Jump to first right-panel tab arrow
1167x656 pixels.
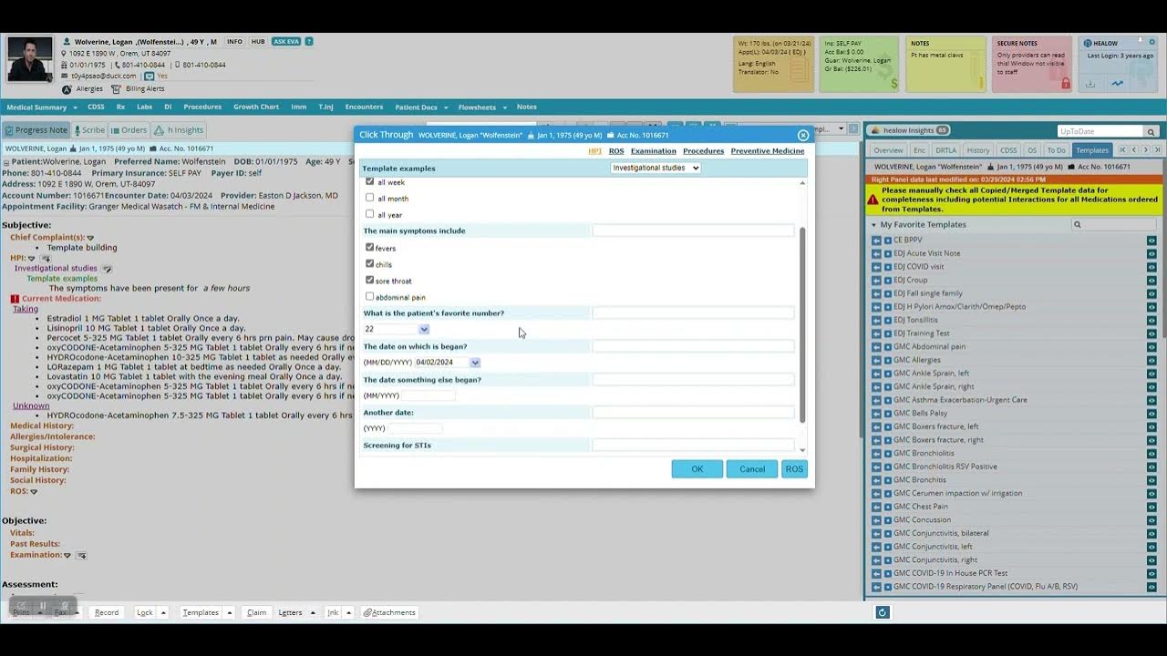[1123, 150]
